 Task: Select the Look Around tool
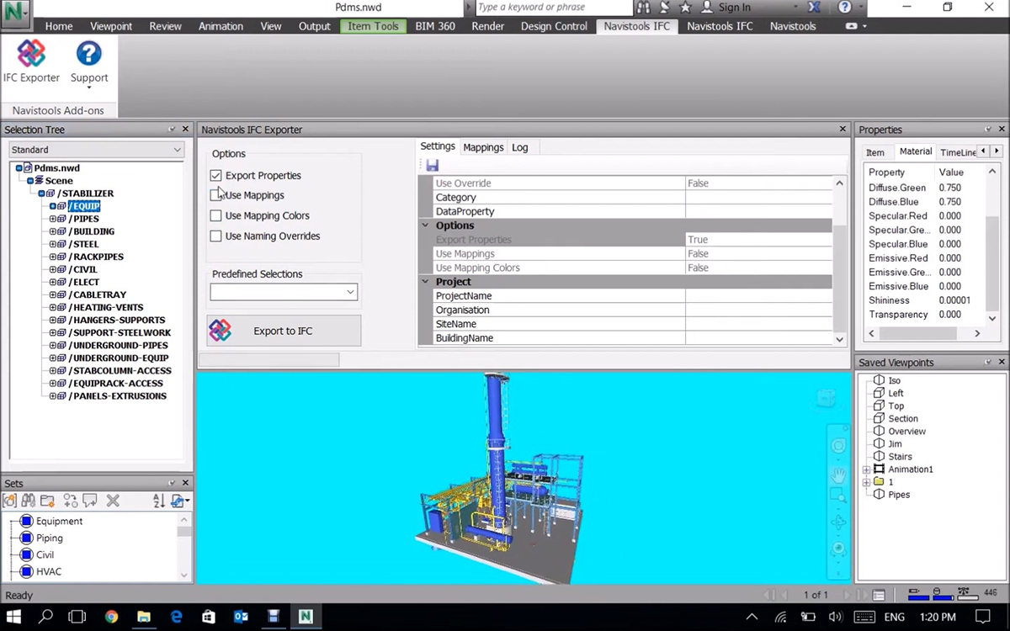[x=838, y=549]
